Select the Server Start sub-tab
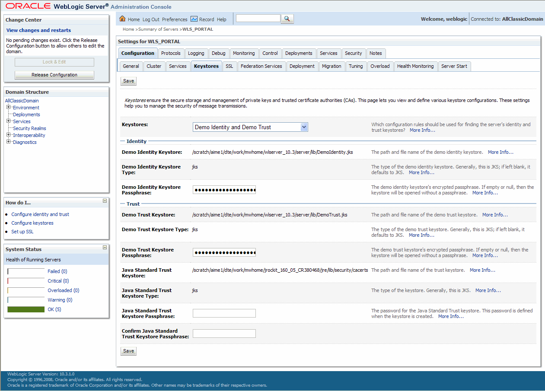 point(454,66)
